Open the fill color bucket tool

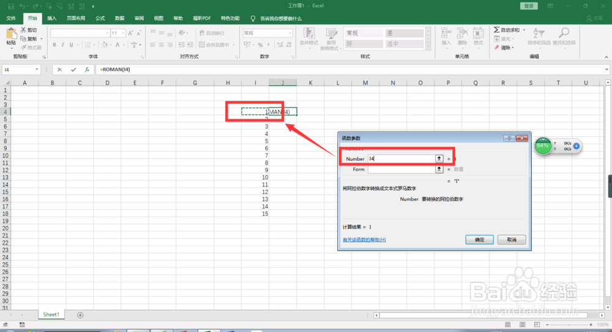104,45
